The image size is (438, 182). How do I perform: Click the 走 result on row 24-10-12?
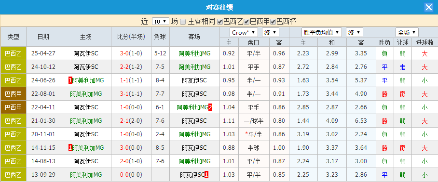[x=402, y=67]
